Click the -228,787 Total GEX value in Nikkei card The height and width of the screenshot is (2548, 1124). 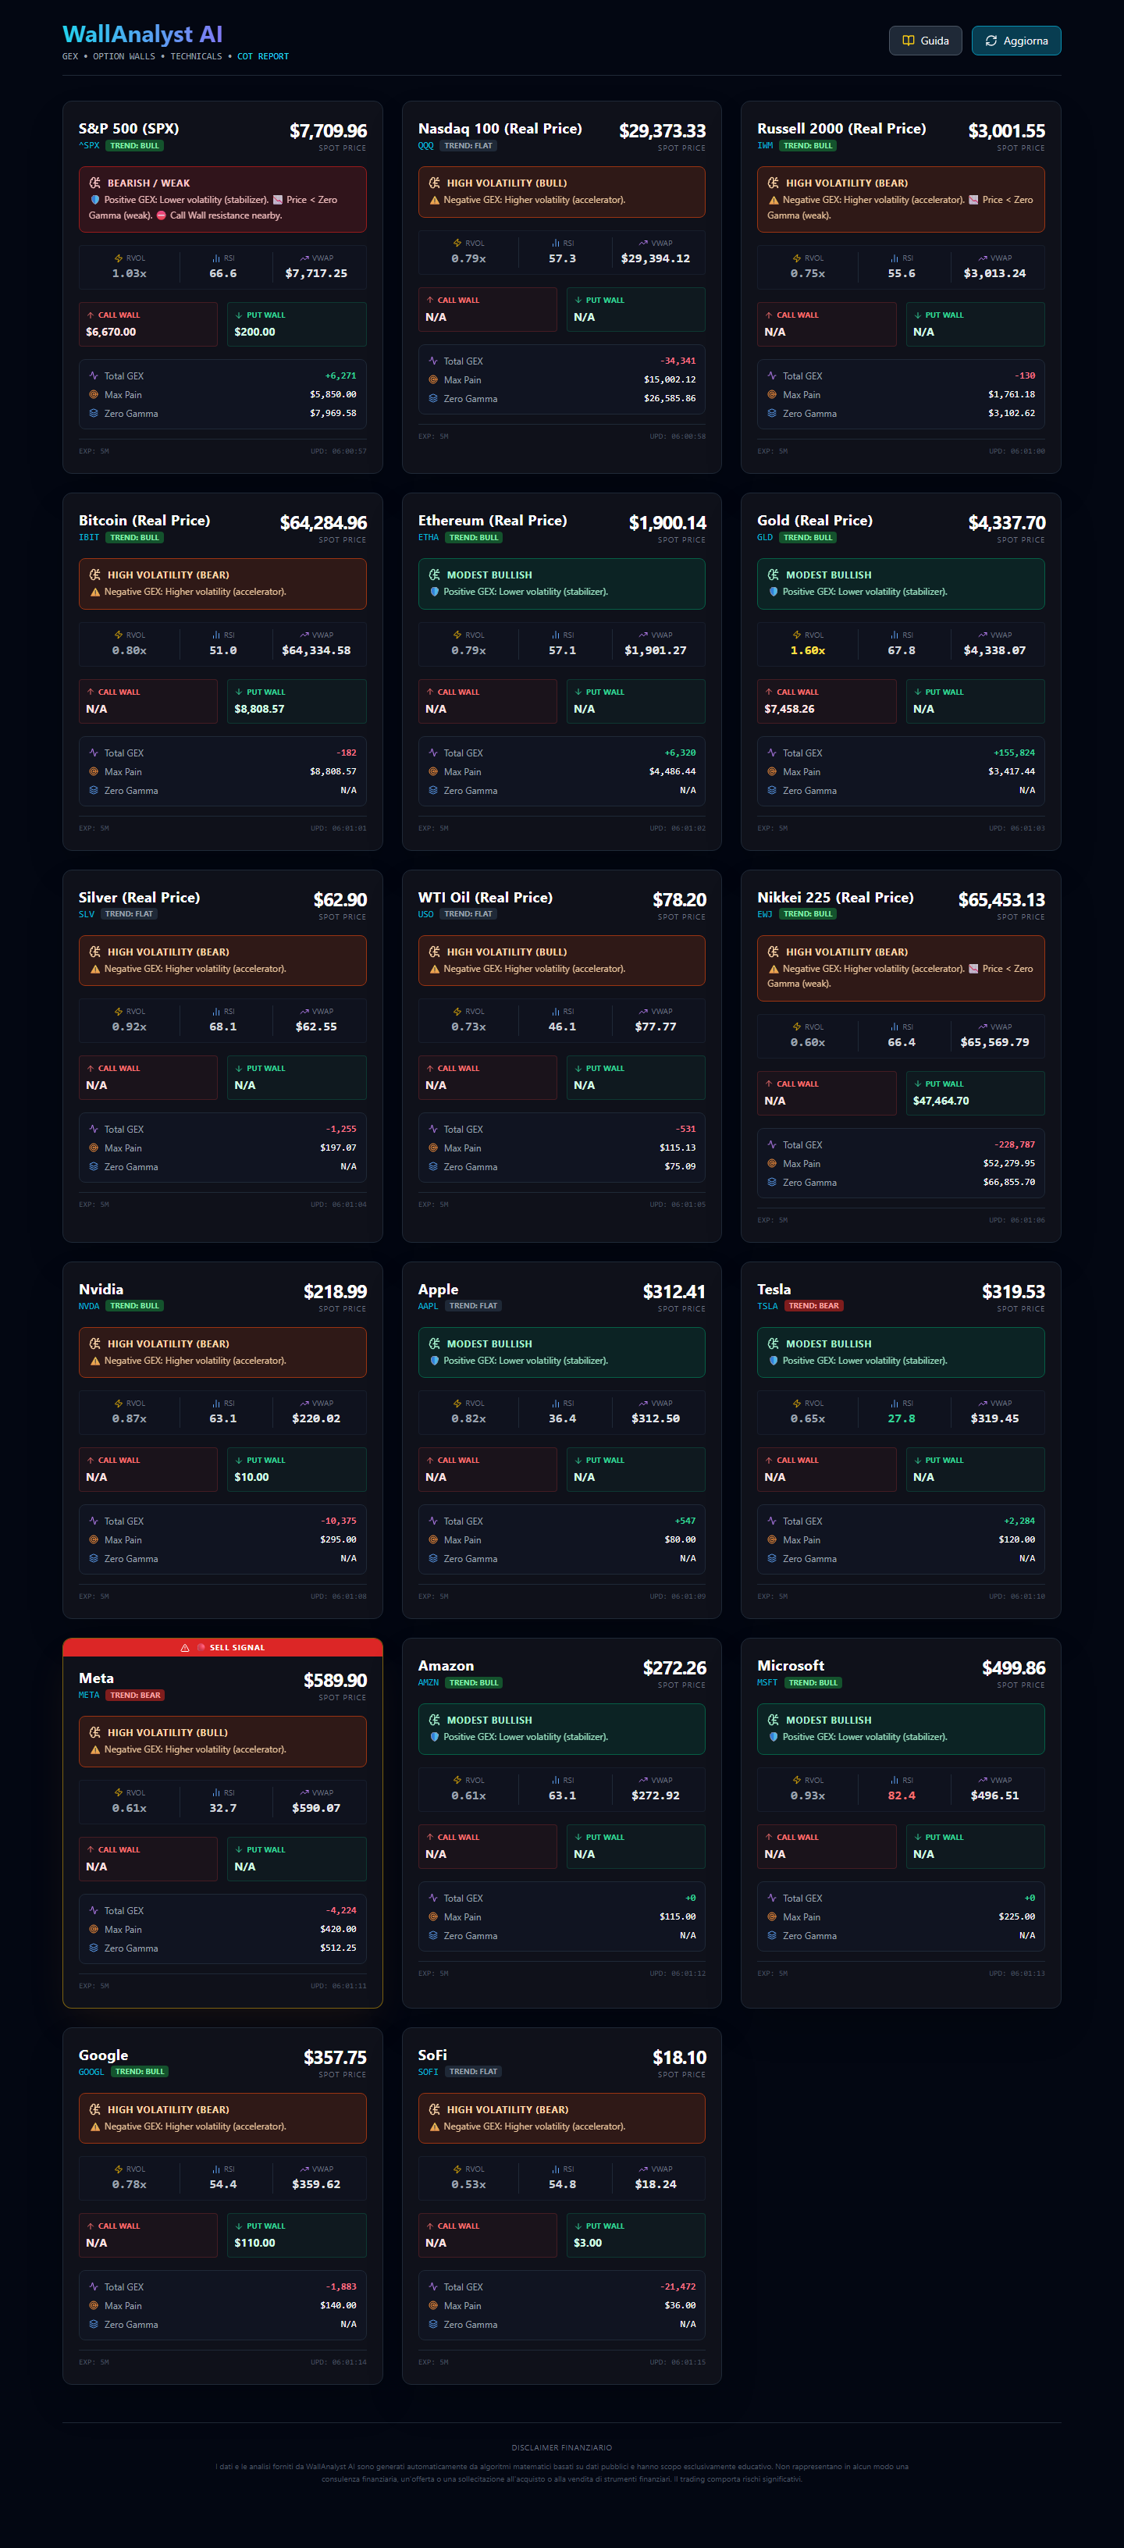[1014, 1144]
